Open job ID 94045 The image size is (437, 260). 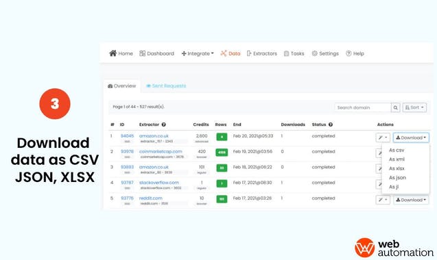127,136
